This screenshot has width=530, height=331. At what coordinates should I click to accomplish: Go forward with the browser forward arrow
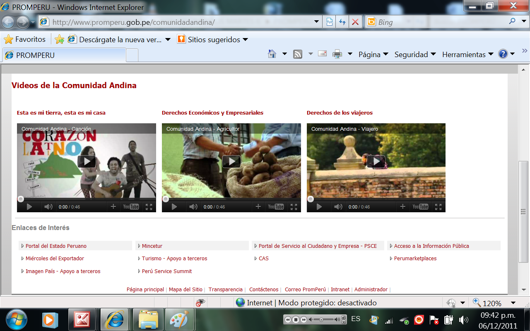coord(22,22)
